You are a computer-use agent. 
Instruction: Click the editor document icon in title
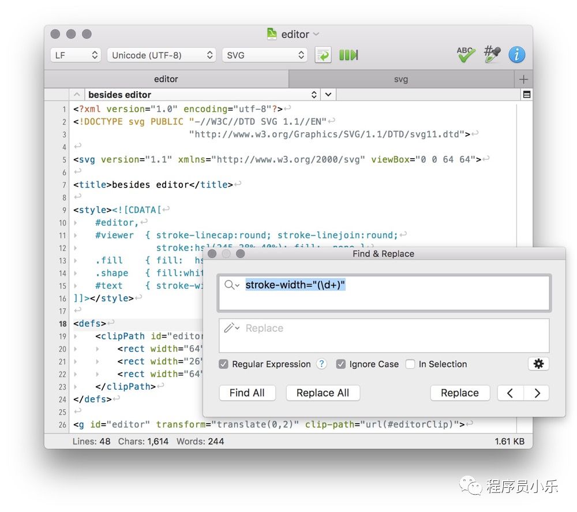(272, 34)
